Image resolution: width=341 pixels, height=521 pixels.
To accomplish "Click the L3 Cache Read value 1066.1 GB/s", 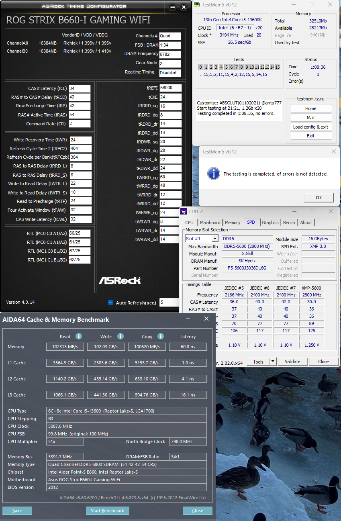I will [65, 395].
